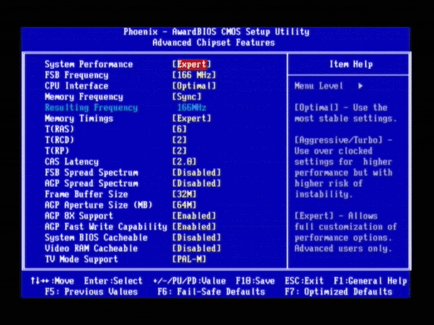The image size is (434, 325).
Task: Toggle System BIOS Cacheable [Disabled] value
Action: coord(197,238)
